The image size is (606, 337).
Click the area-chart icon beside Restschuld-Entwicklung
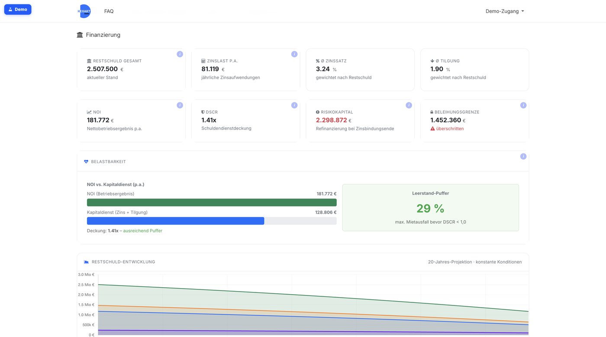click(x=86, y=262)
